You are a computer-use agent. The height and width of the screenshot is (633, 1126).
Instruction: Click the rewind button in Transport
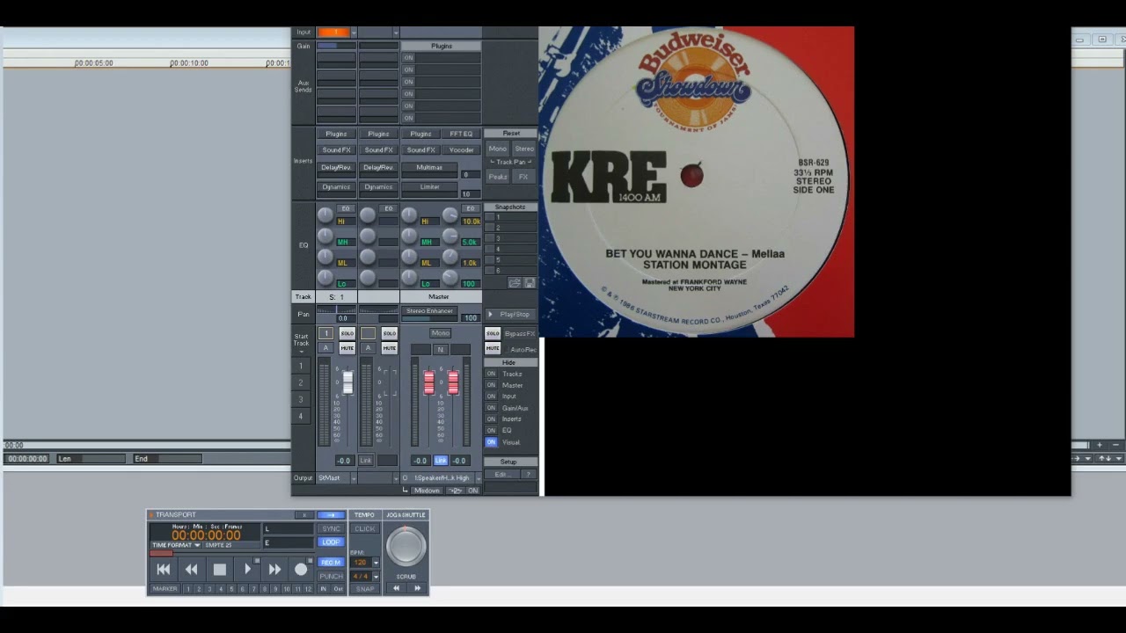point(191,570)
